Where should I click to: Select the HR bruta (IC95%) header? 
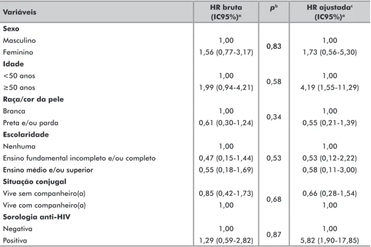pyautogui.click(x=226, y=12)
